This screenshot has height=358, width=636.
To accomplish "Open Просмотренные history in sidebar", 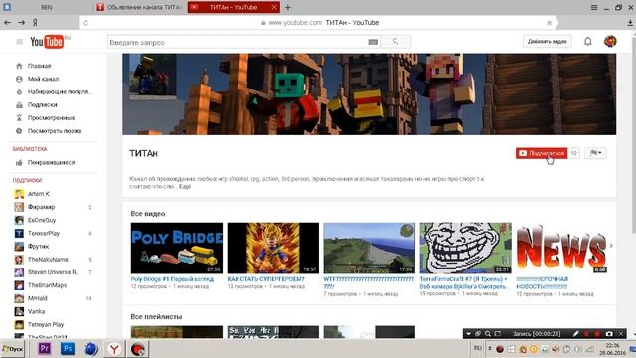I will (x=51, y=117).
